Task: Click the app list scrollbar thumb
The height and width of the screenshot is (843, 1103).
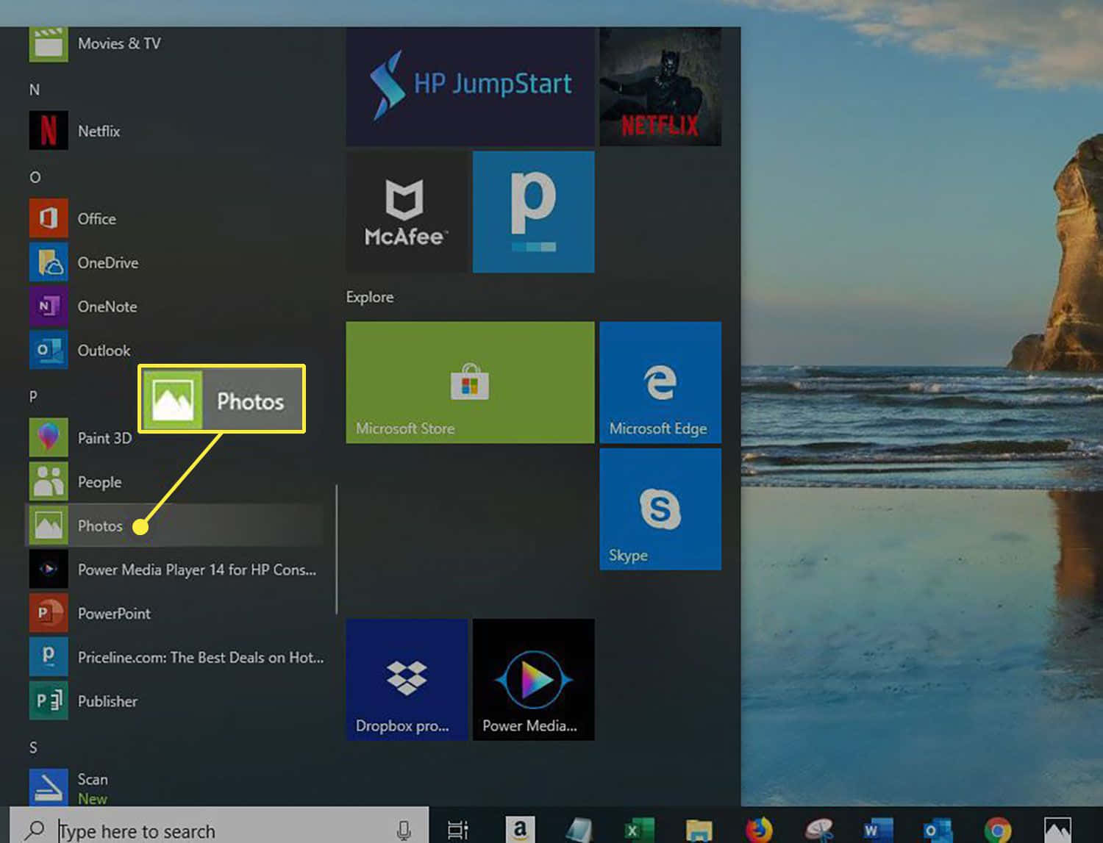Action: tap(337, 549)
